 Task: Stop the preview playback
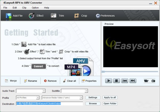[x=117, y=81]
